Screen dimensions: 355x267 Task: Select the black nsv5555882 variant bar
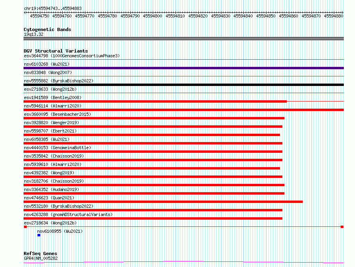(x=183, y=85)
